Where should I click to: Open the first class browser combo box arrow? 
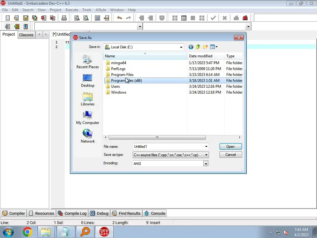pos(140,27)
